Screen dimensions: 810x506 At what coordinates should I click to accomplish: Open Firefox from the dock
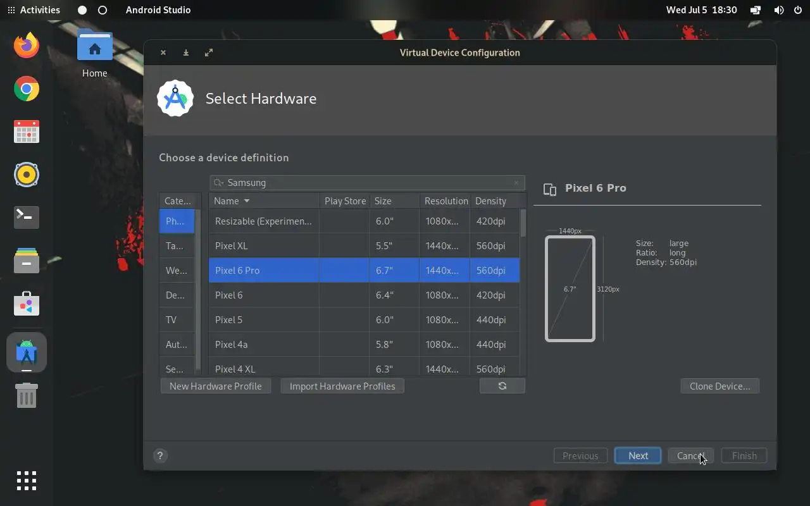27,46
